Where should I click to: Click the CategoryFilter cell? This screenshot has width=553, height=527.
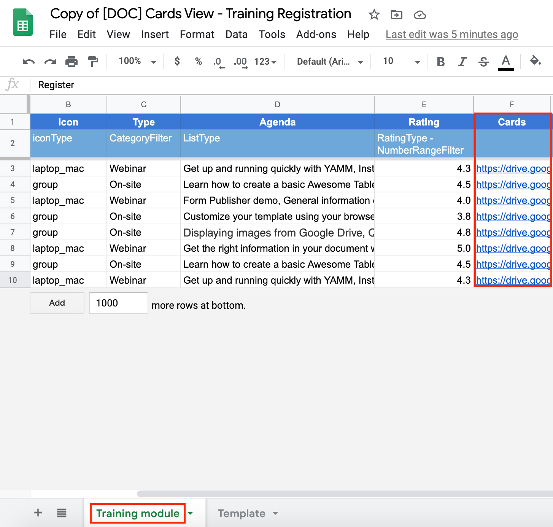(144, 143)
